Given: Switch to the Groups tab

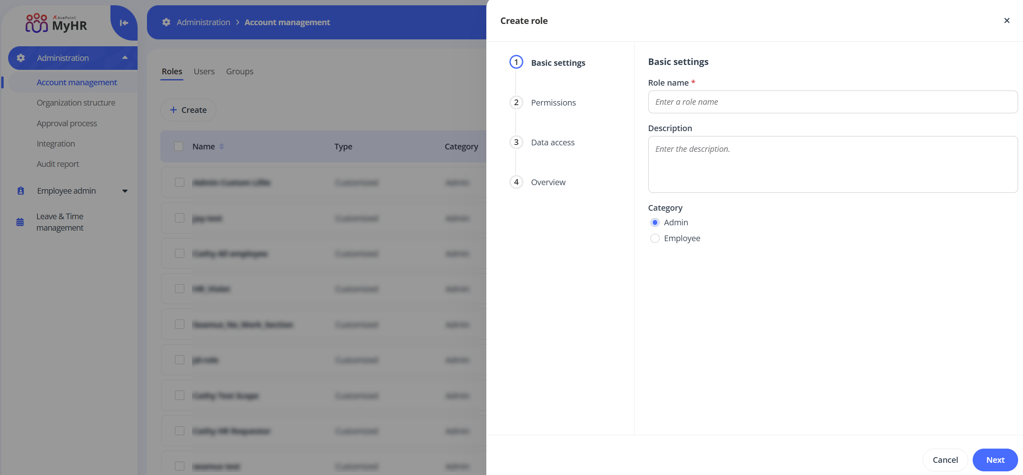Looking at the screenshot, I should [x=240, y=71].
